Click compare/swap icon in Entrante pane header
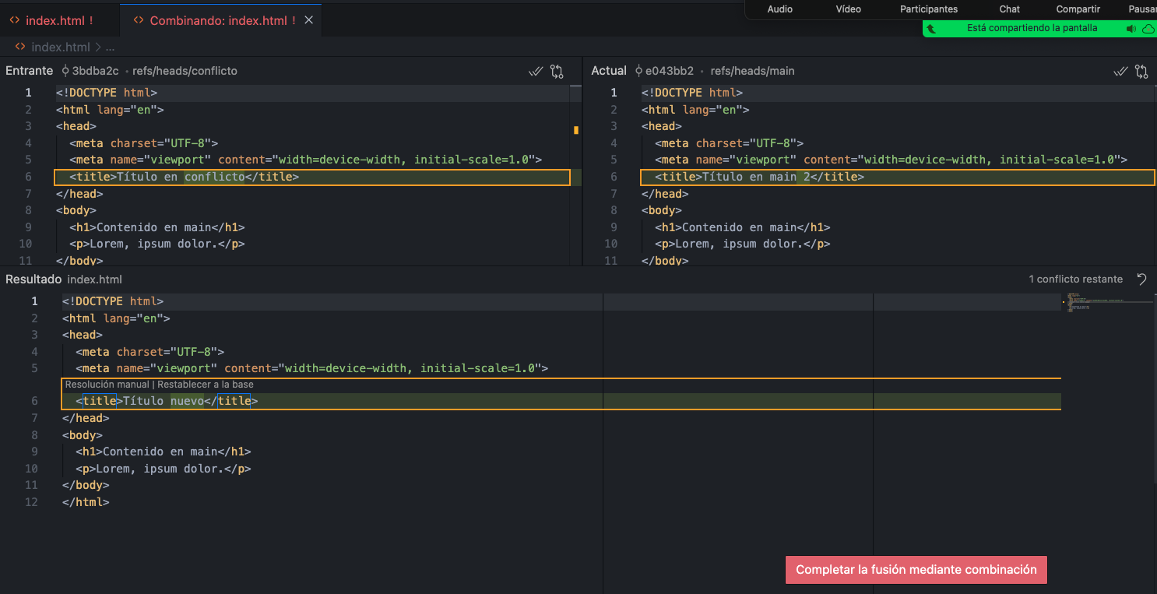The height and width of the screenshot is (594, 1157). [x=557, y=71]
